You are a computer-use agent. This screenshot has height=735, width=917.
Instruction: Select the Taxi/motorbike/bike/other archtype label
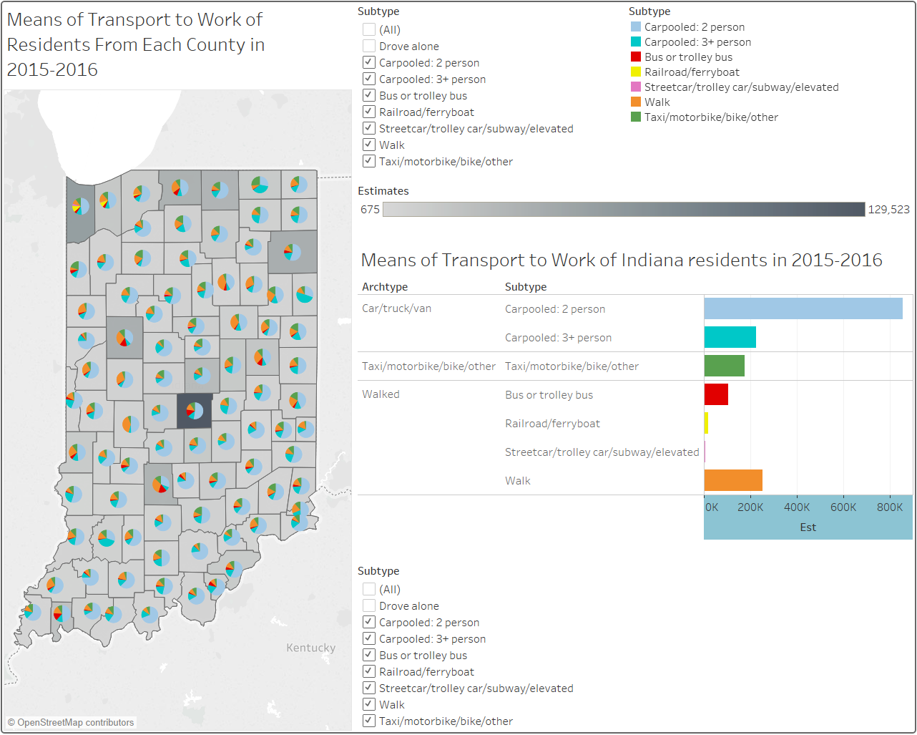pos(428,366)
